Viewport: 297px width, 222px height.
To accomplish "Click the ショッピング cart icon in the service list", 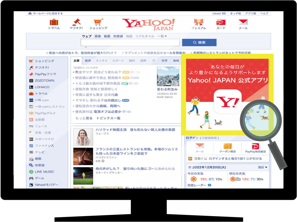I will coord(31,61).
